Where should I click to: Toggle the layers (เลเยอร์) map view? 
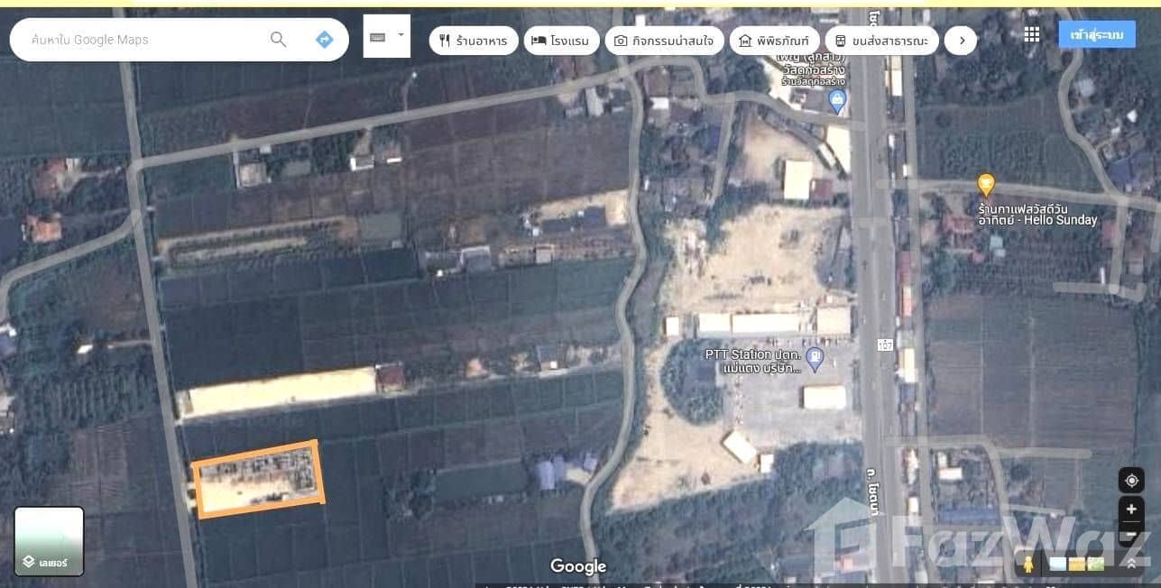tap(49, 541)
